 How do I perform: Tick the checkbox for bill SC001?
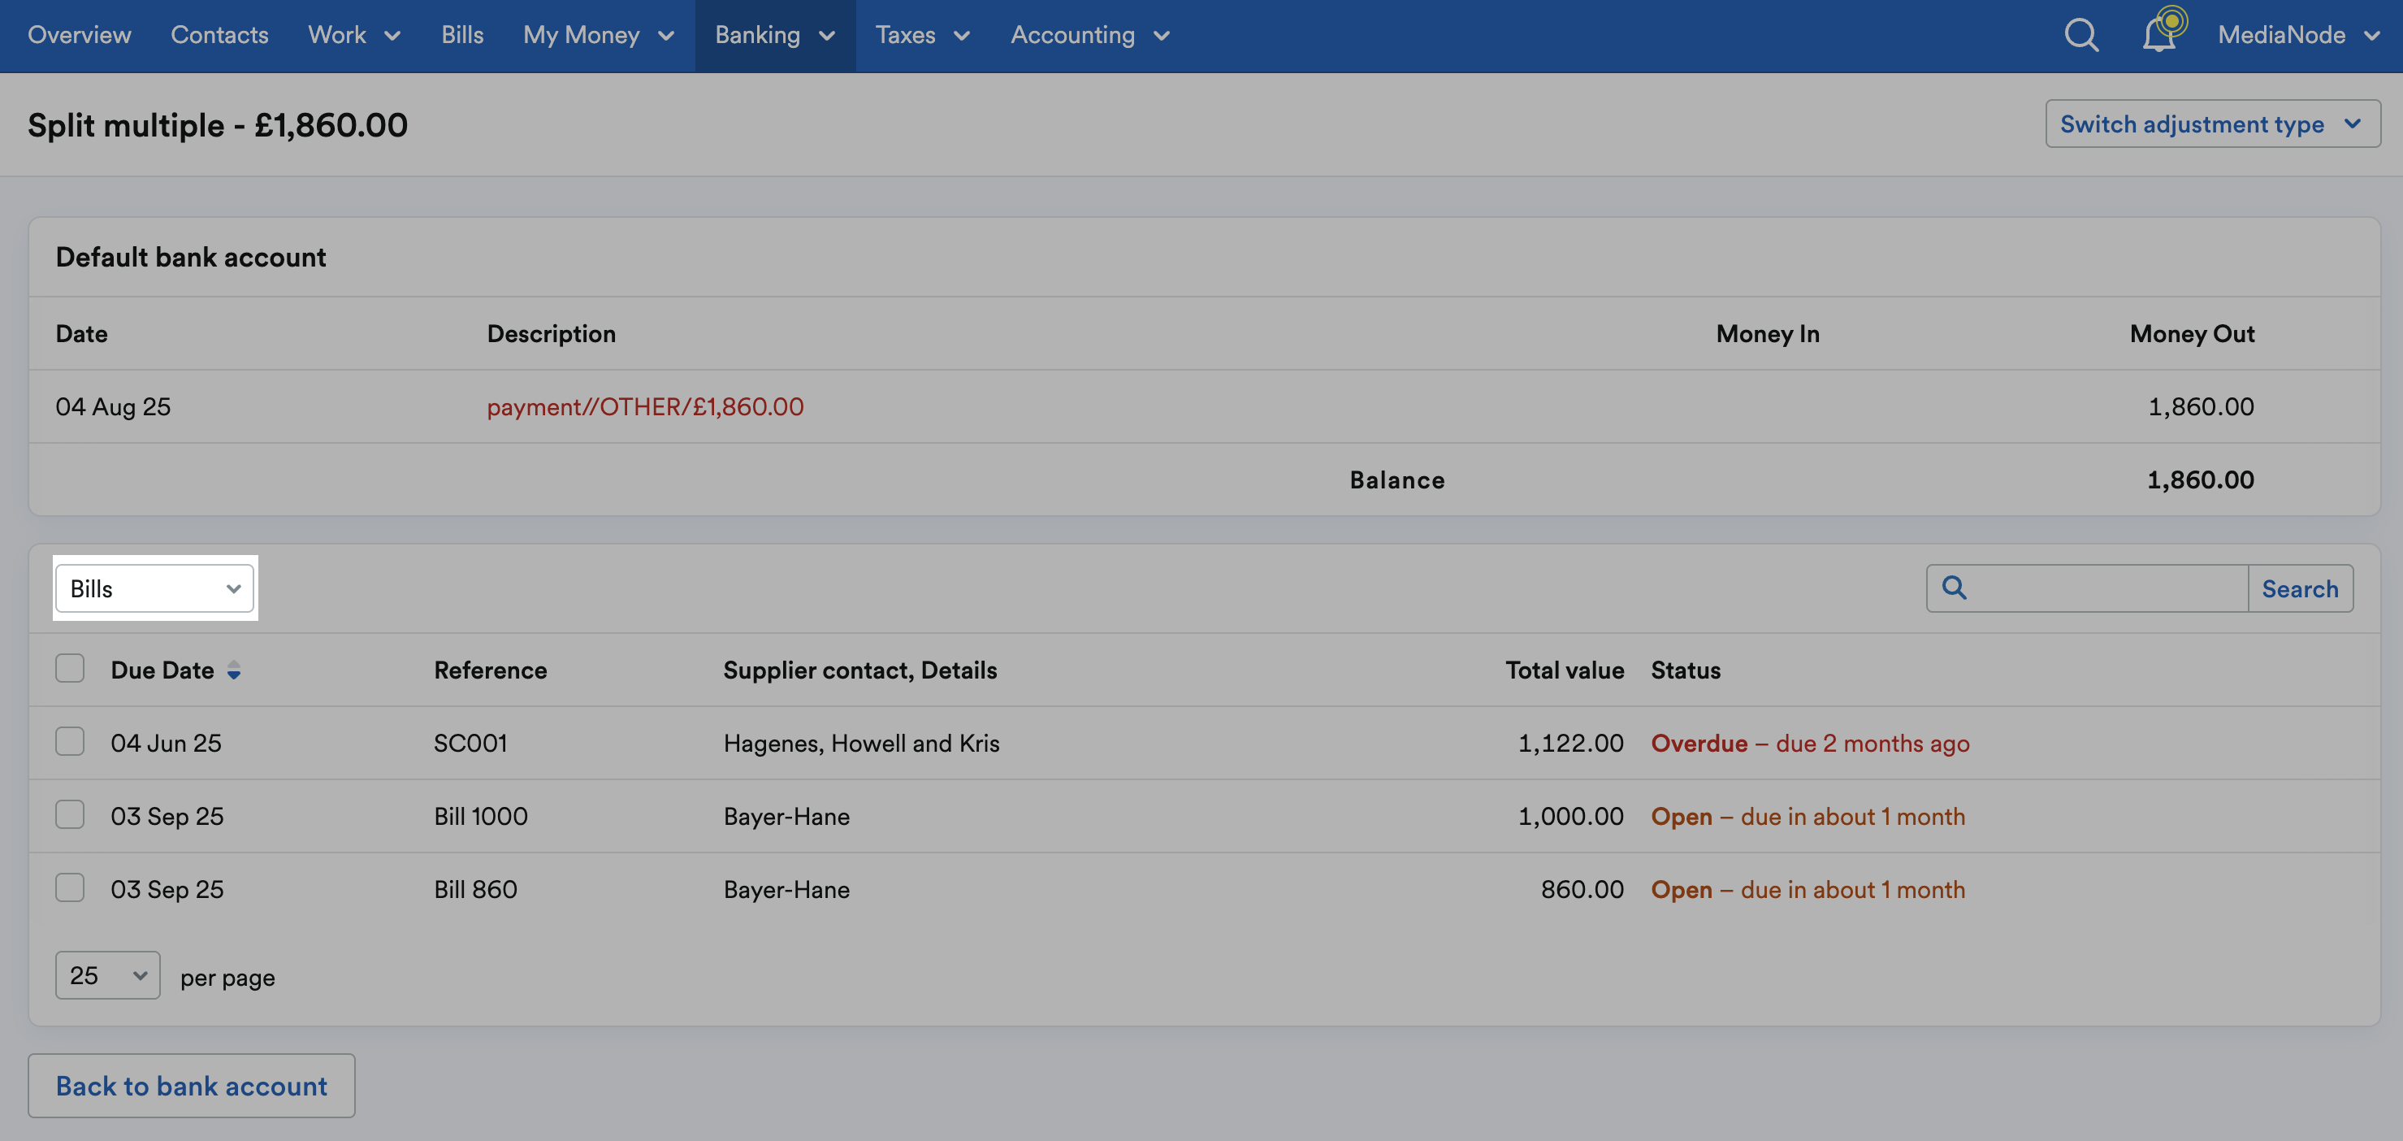(70, 742)
